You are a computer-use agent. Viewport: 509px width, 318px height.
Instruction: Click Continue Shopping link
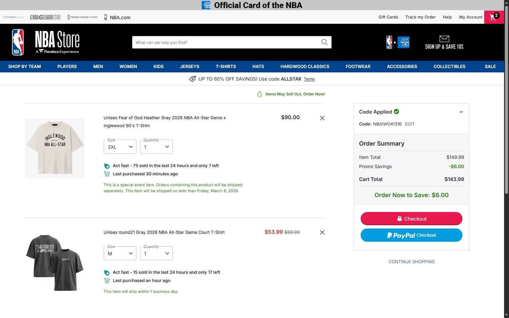(412, 262)
